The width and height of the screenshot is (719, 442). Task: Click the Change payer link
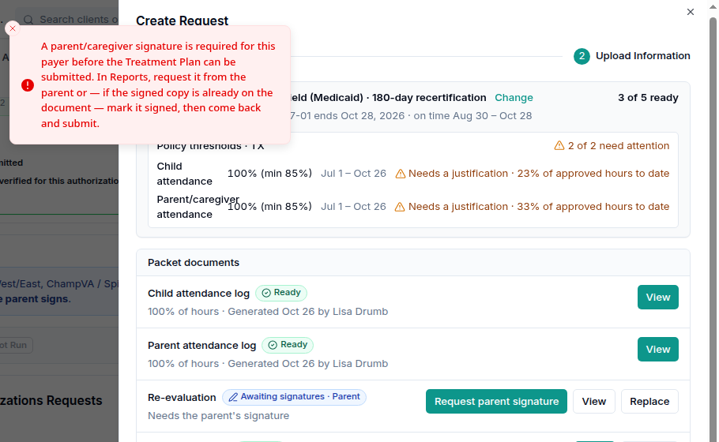514,98
